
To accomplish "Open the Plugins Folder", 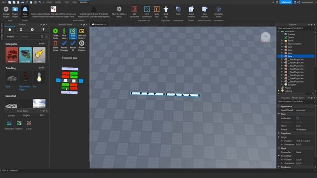I will [x=15, y=12].
